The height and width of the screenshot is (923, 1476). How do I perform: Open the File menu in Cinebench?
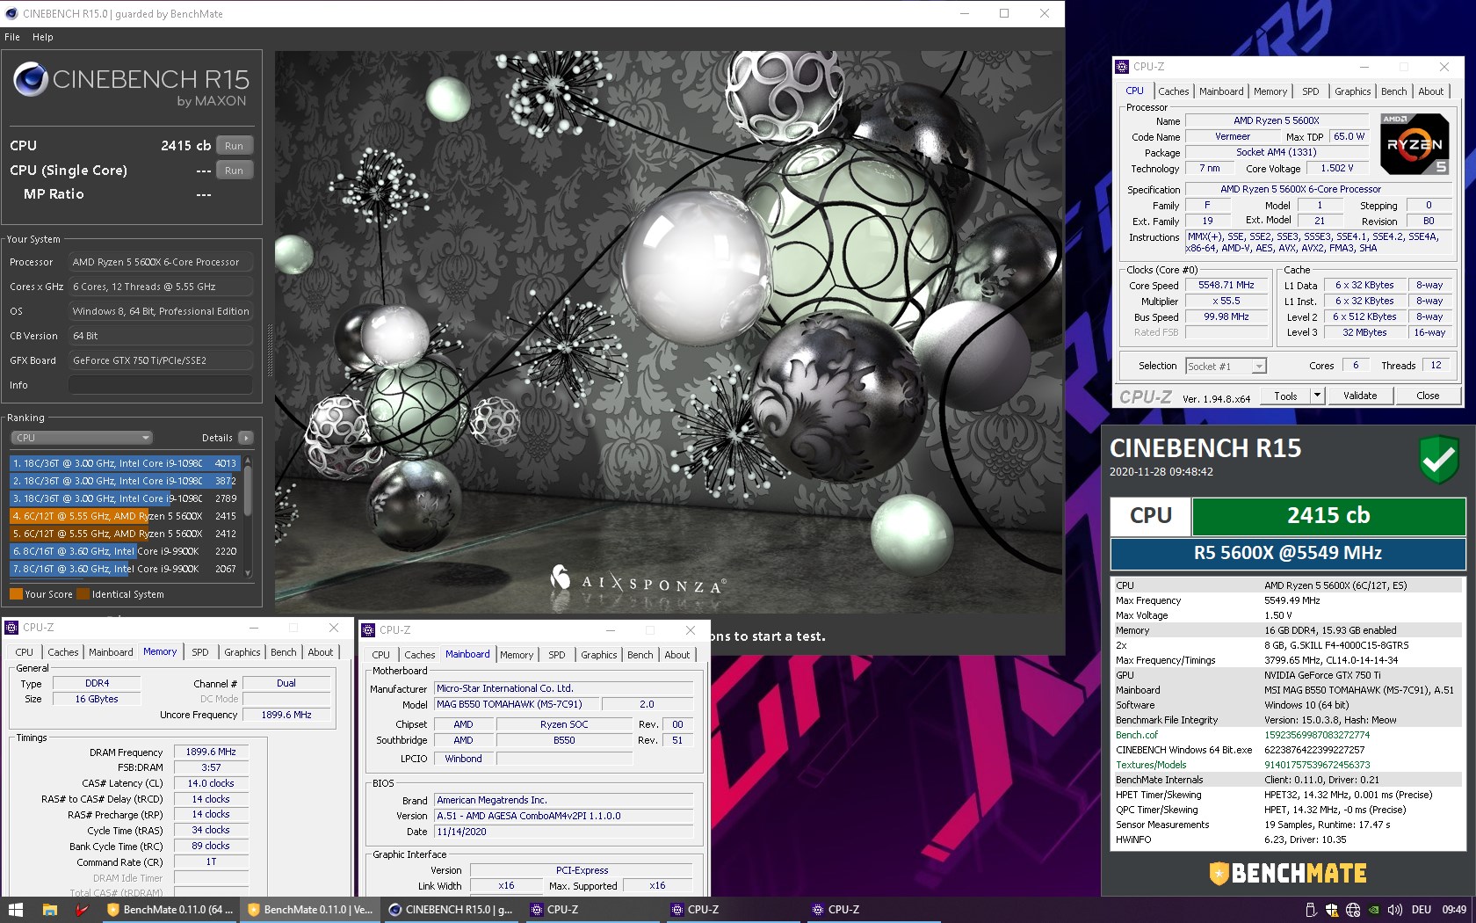[12, 37]
